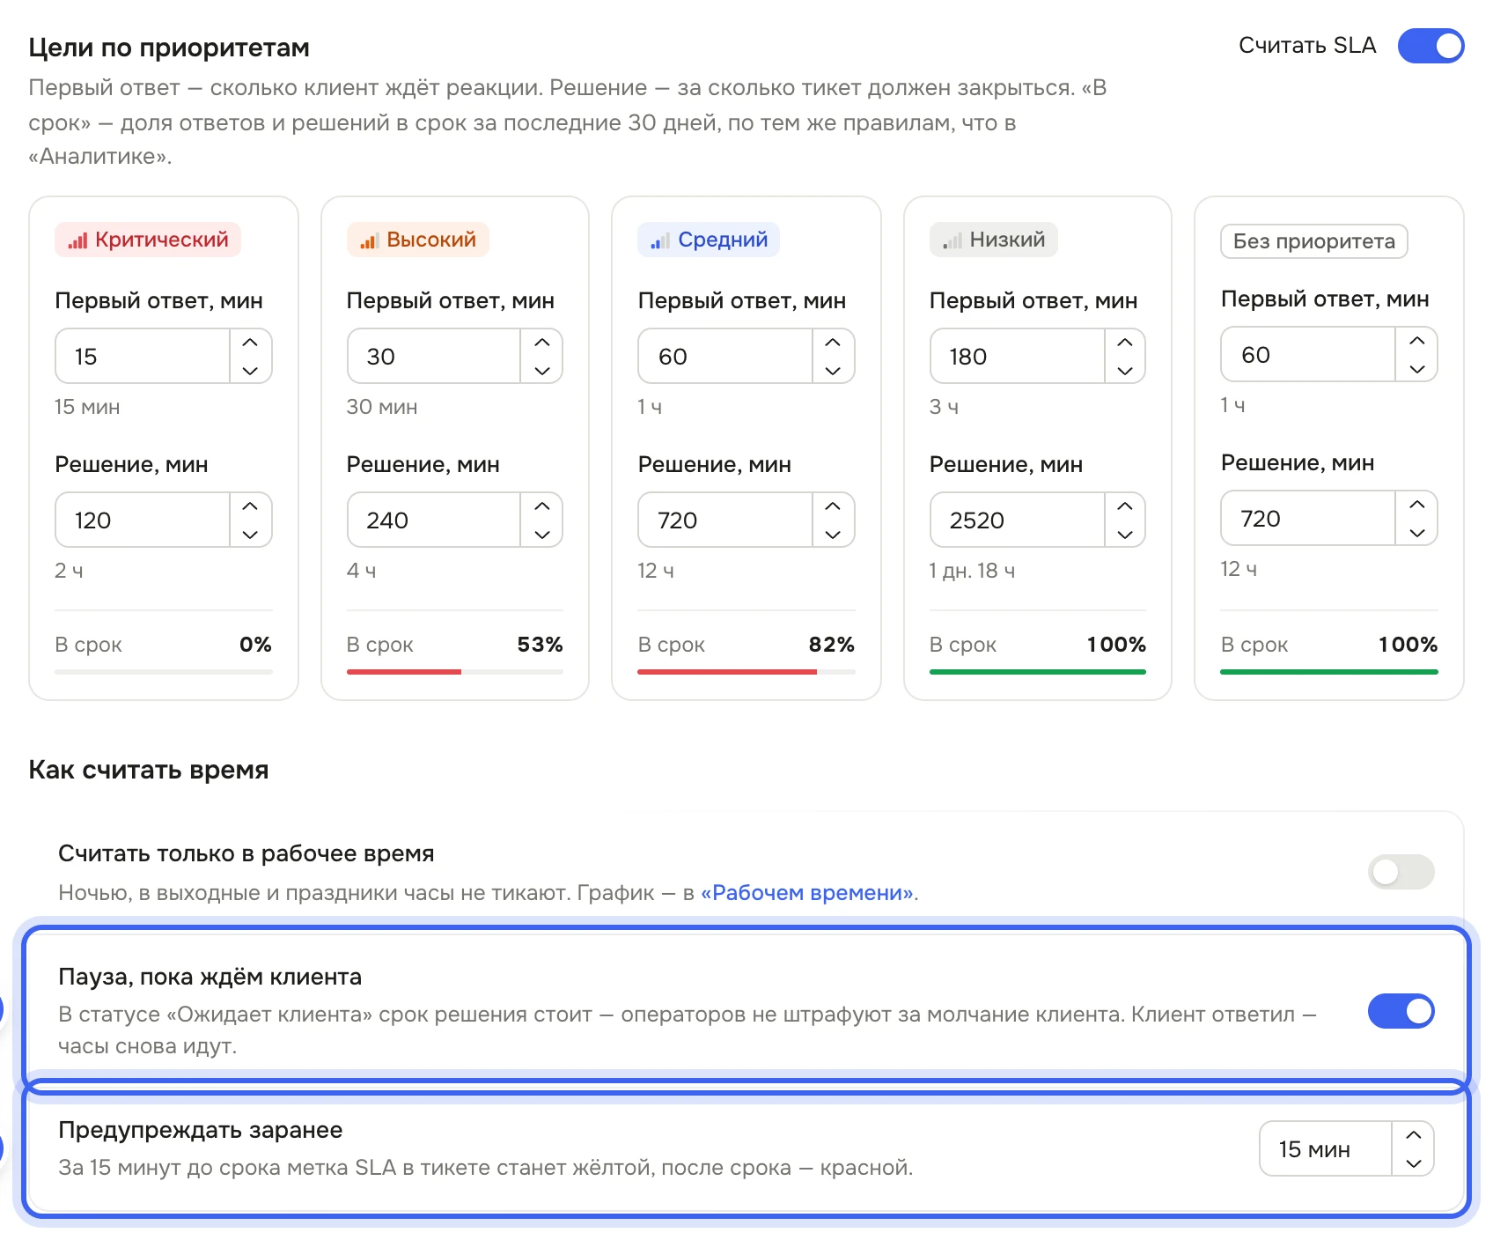Increase Средний resolution minutes

[x=833, y=506]
